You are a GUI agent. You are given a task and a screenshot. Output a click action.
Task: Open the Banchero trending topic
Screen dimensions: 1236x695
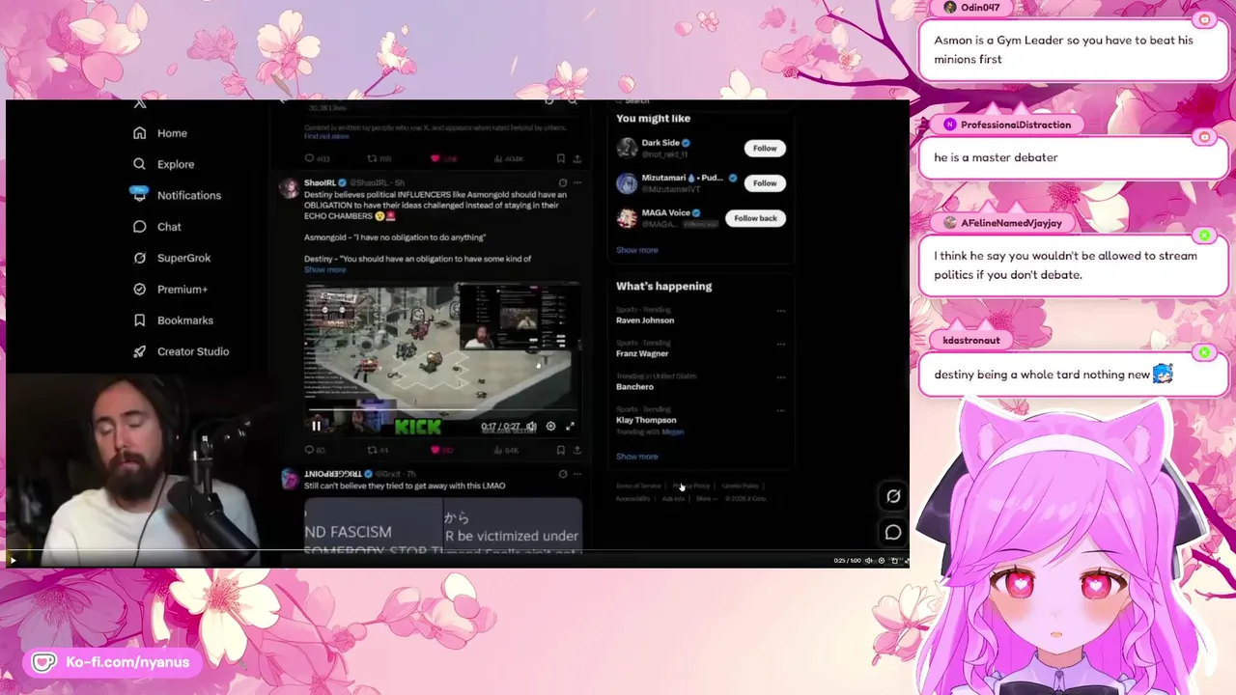click(634, 386)
